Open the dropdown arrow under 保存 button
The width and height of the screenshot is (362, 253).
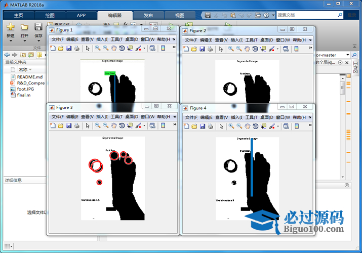click(38, 41)
